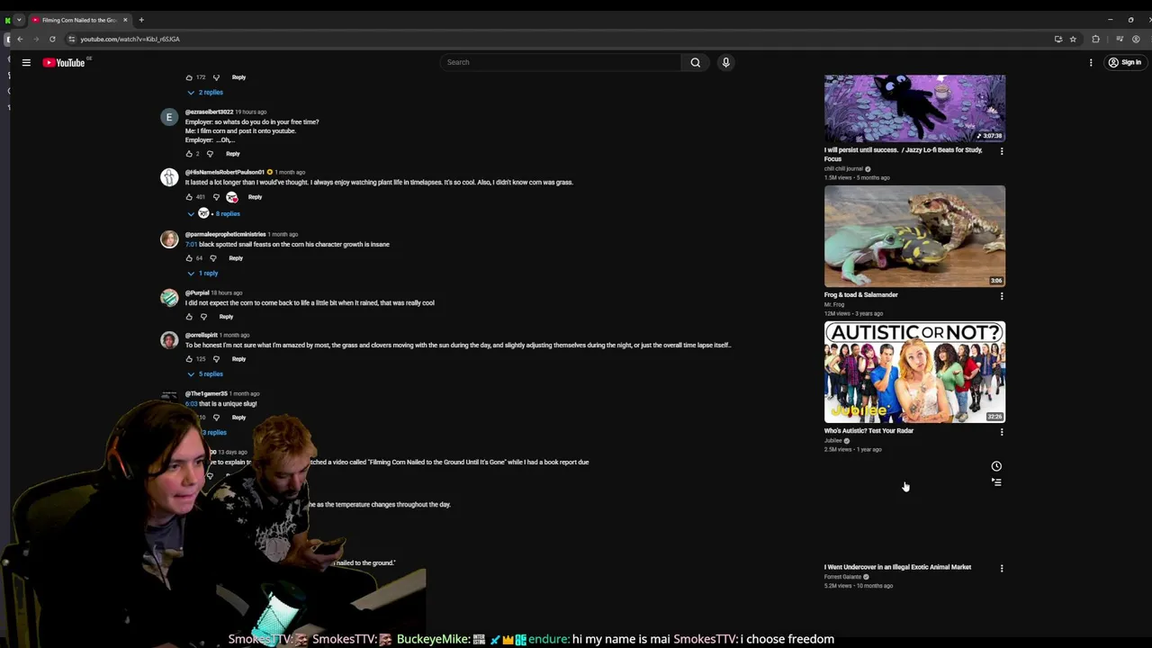Click the search magnifier button
This screenshot has height=648, width=1152.
(x=695, y=62)
